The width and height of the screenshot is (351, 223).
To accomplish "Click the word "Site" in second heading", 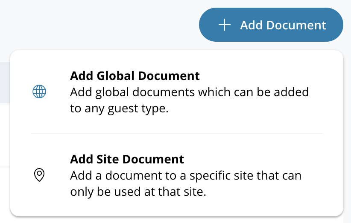I will [x=108, y=159].
